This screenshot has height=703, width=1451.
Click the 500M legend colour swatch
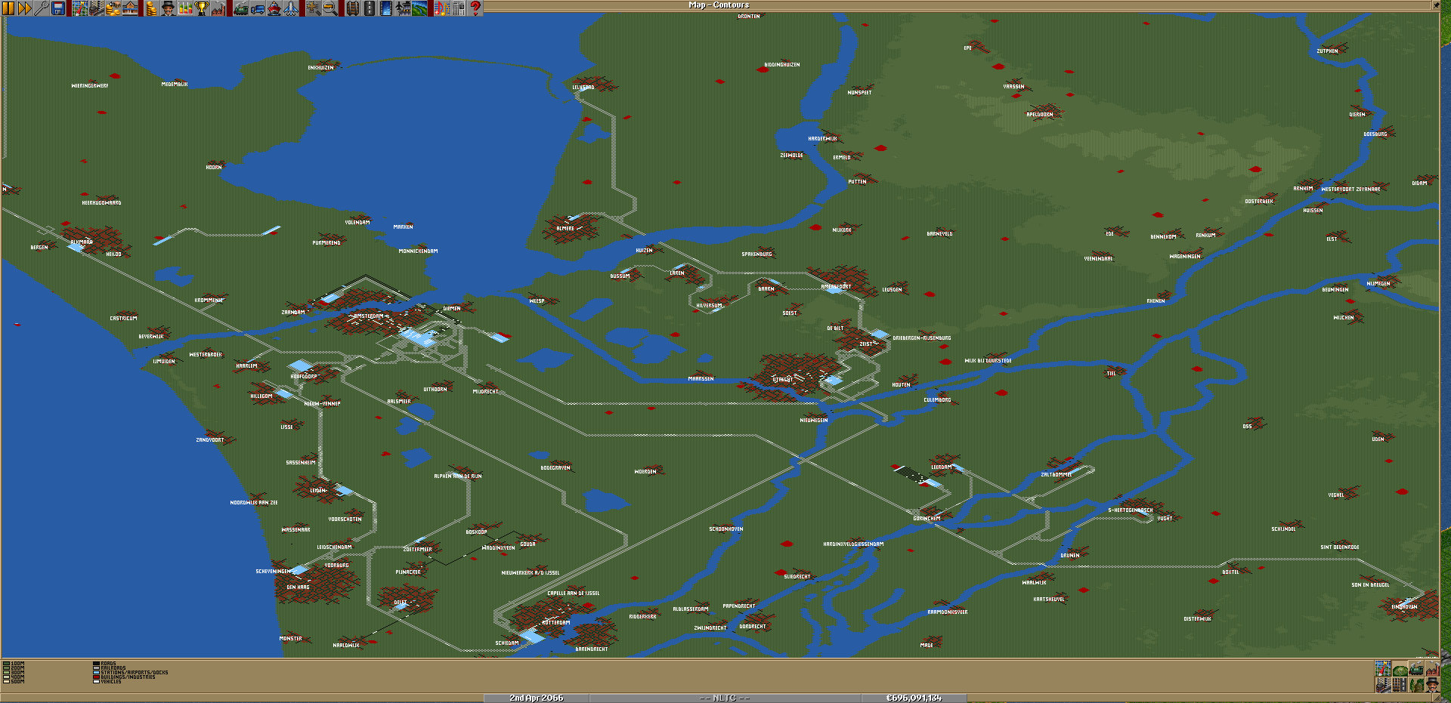click(6, 682)
